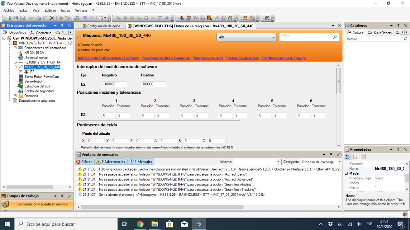This screenshot has height=230, width=410.
Task: Click the E2 Negativo limit field
Action: point(114,84)
